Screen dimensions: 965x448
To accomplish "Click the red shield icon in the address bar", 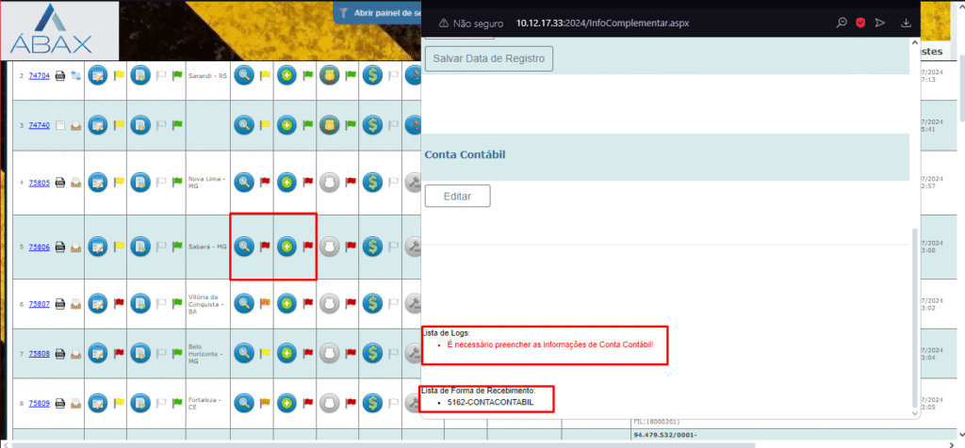I will click(x=859, y=23).
